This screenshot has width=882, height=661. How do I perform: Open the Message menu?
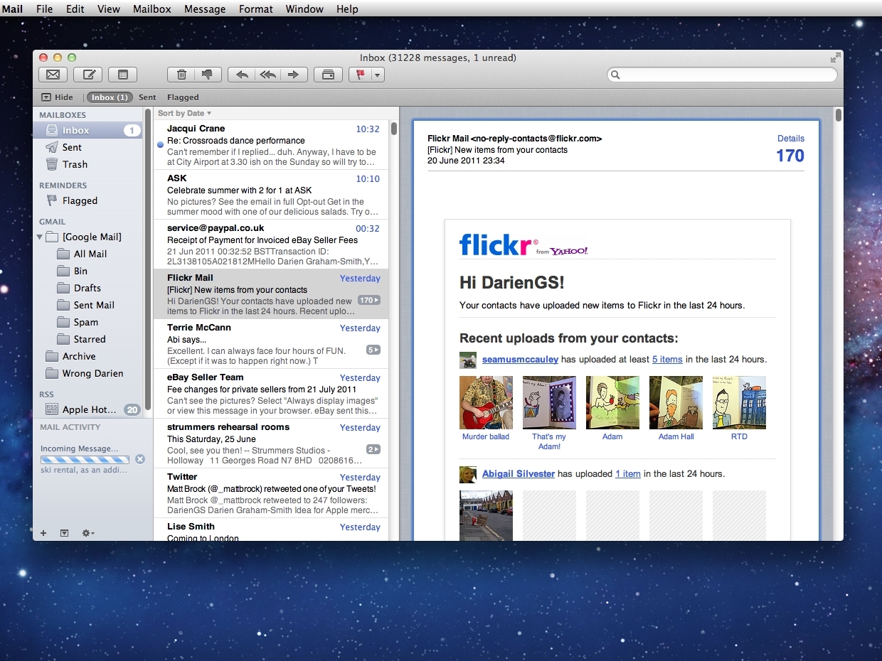[x=205, y=9]
